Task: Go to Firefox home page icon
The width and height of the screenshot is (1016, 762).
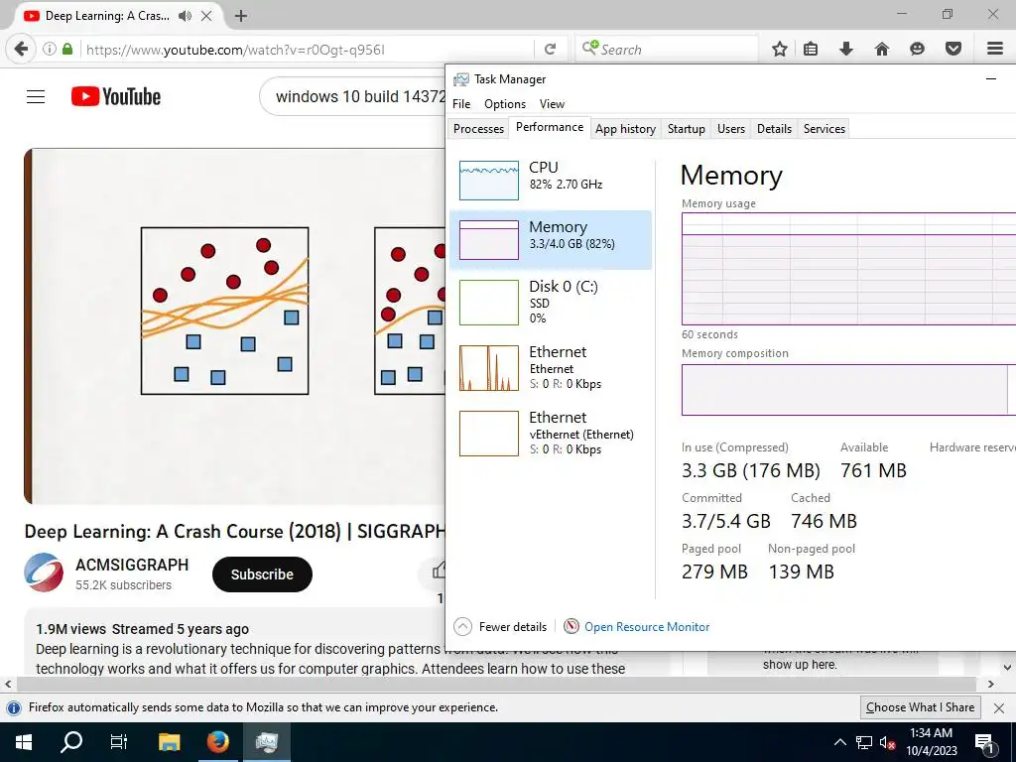Action: point(881,49)
